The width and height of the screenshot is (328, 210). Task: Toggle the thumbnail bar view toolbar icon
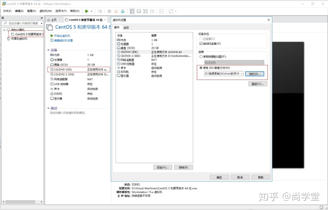[138, 11]
